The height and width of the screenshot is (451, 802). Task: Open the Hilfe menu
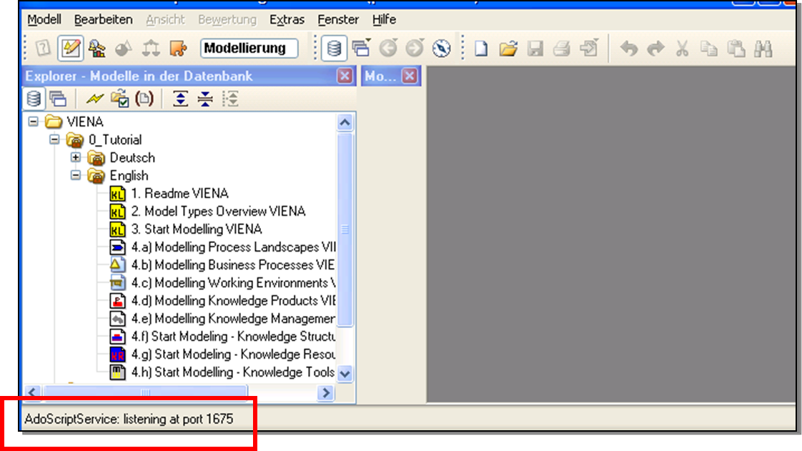384,19
